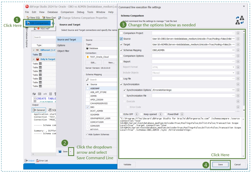Open the ellipsis for Schemas Mapping field
This screenshot has height=172, width=251.
click(x=233, y=50)
